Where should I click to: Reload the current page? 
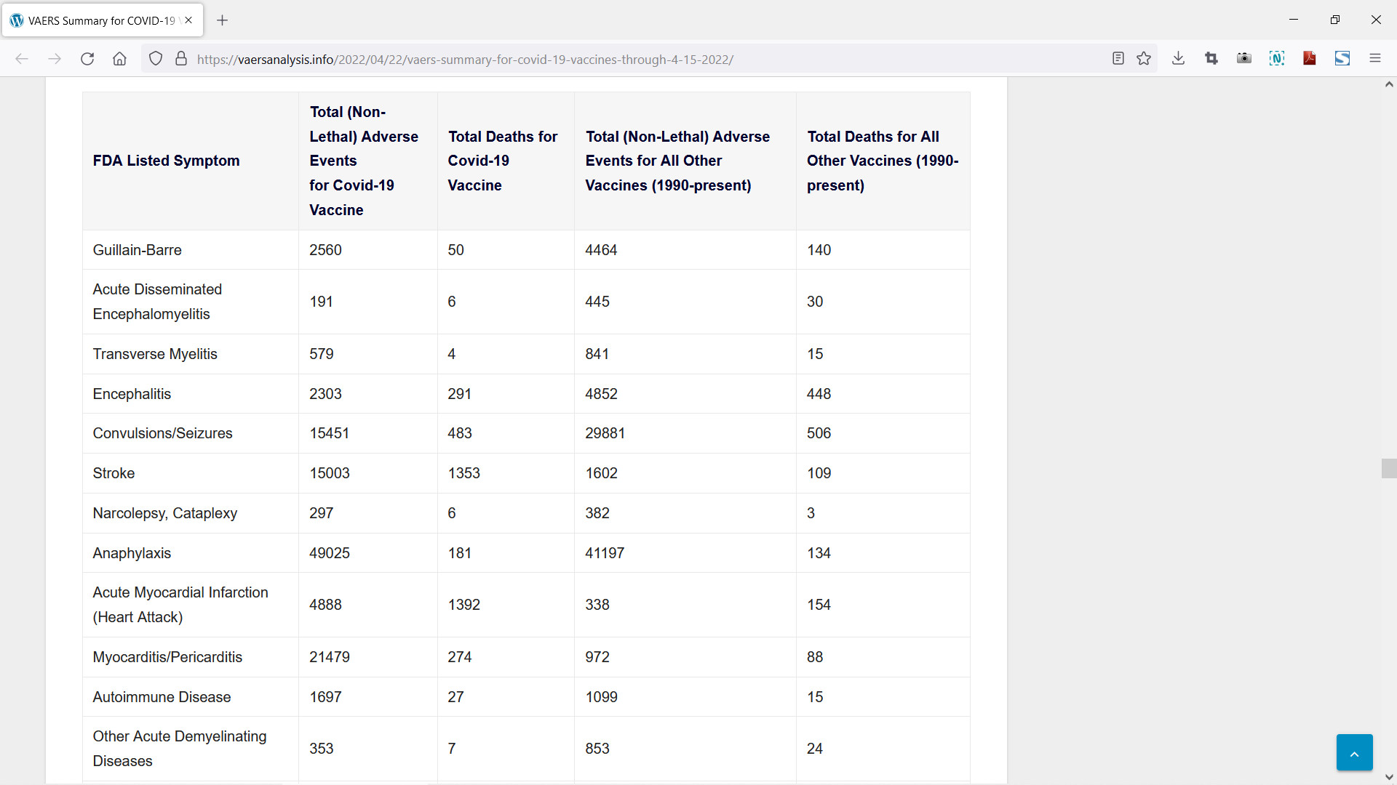tap(87, 59)
